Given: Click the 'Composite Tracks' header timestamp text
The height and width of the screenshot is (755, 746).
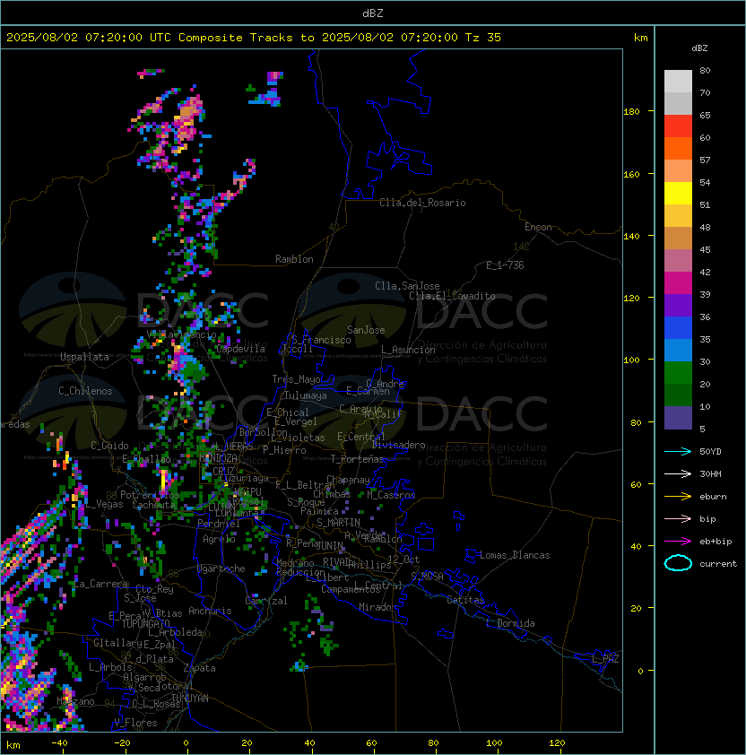Looking at the screenshot, I should pyautogui.click(x=254, y=38).
